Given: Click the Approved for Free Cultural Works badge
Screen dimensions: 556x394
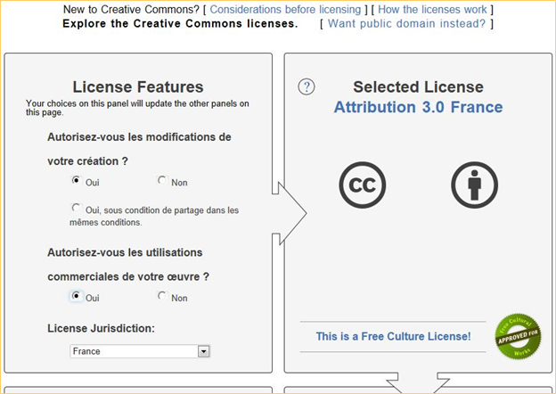Looking at the screenshot, I should (x=518, y=336).
